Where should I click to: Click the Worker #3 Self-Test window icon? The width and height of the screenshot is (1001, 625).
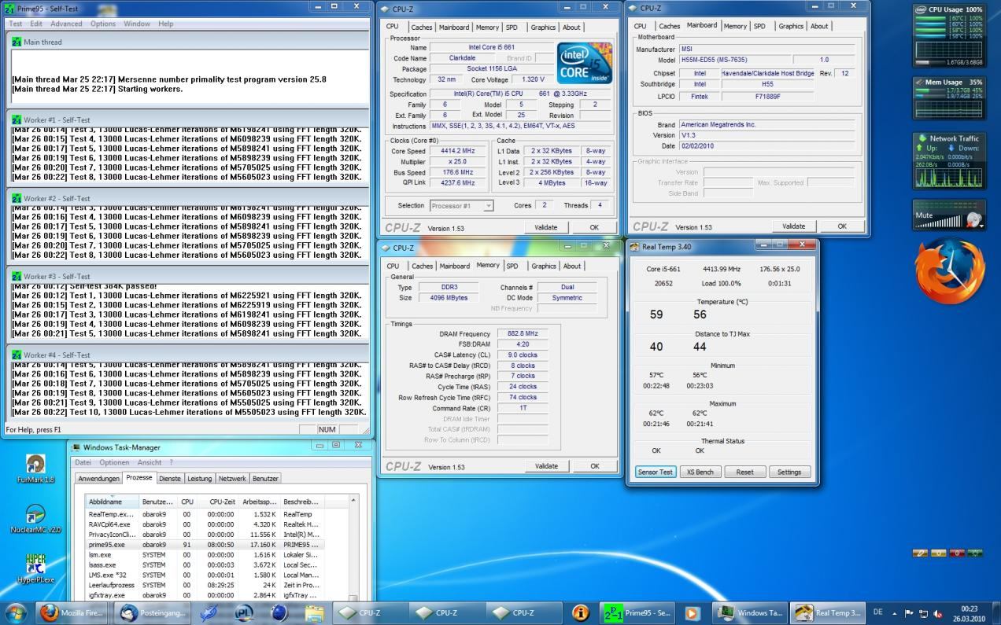tap(17, 276)
